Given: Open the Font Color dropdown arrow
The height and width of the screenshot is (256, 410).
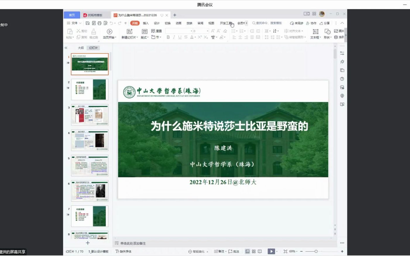Looking at the screenshot, I should 195,37.
